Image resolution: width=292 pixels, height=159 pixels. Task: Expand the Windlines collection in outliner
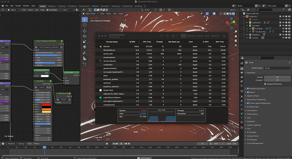247,35
